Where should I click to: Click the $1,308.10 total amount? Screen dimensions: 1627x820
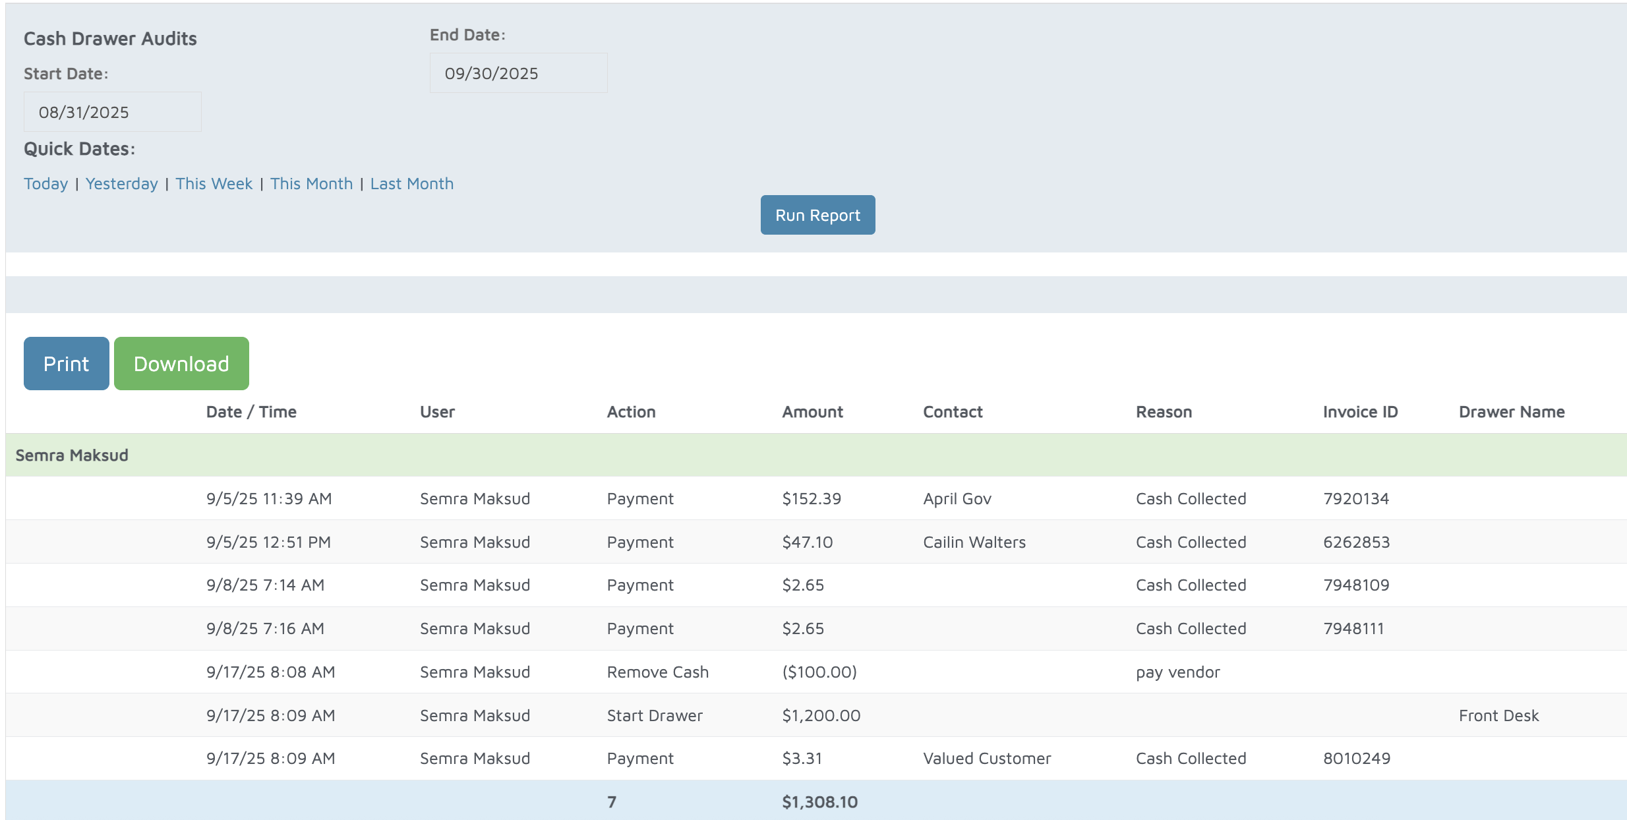click(819, 802)
